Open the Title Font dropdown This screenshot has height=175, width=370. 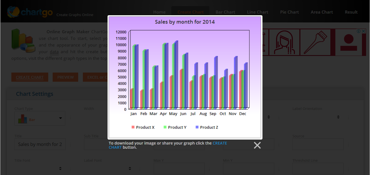coord(40,168)
